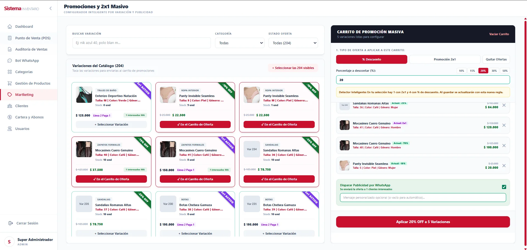This screenshot has height=250, width=527.
Task: Toggle Disparar Publicidad por WhatsApp checkbox
Action: [504, 187]
